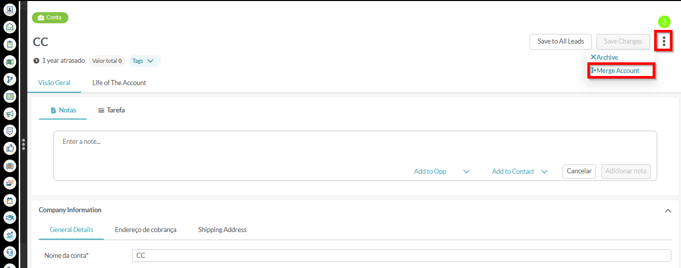681x268 pixels.
Task: Open the clipboard icon in sidebar
Action: [10, 44]
